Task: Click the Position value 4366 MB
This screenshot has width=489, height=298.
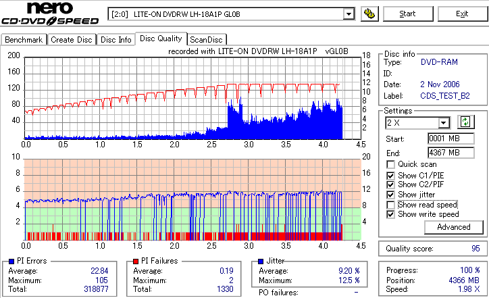Action: 464,280
